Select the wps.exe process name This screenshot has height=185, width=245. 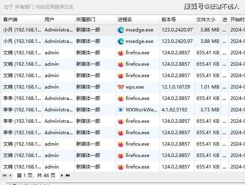point(135,87)
